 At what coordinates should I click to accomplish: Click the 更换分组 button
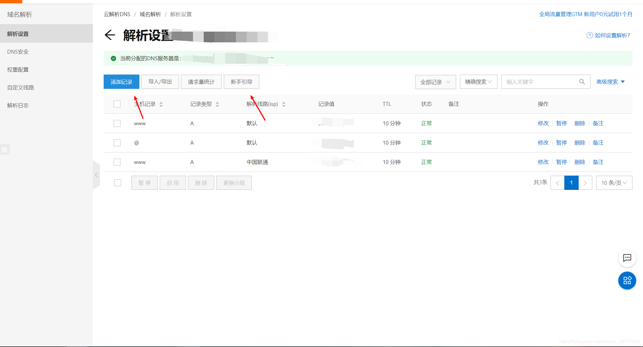click(x=234, y=183)
